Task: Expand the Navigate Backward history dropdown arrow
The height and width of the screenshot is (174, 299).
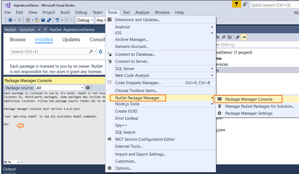Action: pos(15,20)
